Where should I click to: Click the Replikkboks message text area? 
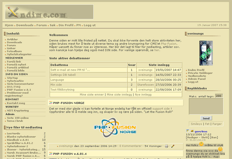coord(206,106)
